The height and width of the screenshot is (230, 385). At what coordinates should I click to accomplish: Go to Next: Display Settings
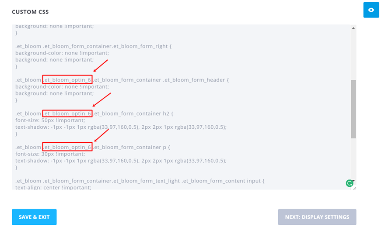tap(317, 217)
